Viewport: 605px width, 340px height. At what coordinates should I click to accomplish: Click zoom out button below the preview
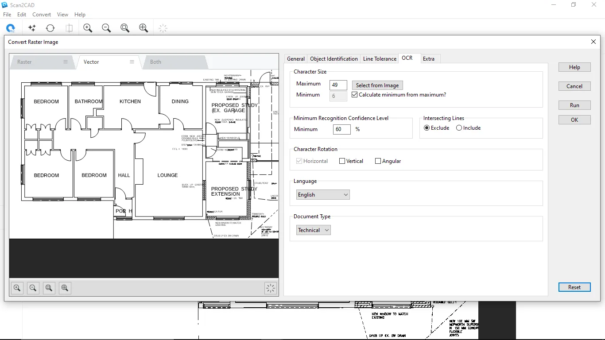click(33, 288)
